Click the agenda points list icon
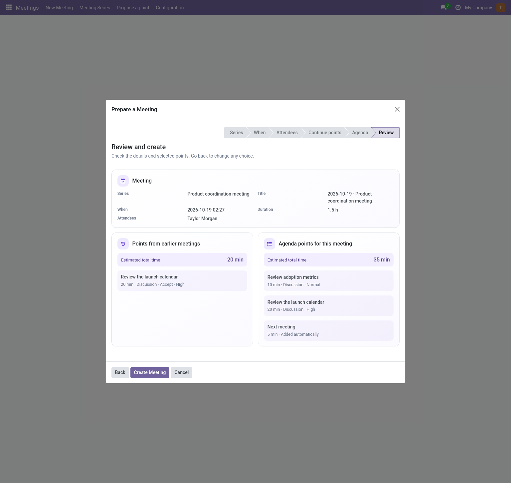The height and width of the screenshot is (483, 511). click(x=269, y=244)
